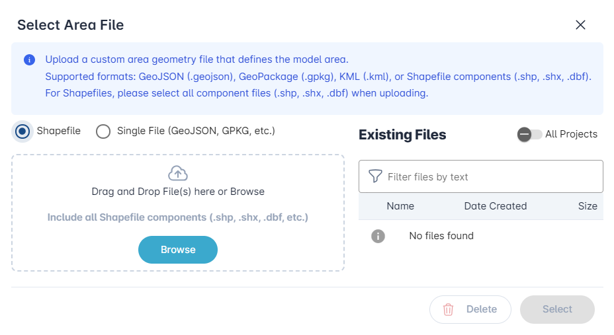Viewport: 614px width, 335px height.
Task: Click the blue info icon in banner
Action: [x=29, y=60]
